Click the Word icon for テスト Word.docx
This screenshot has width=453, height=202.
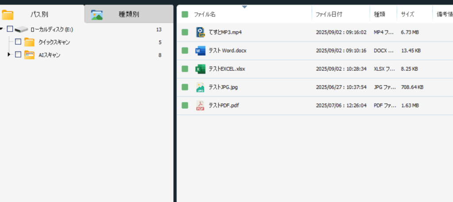[x=200, y=50]
